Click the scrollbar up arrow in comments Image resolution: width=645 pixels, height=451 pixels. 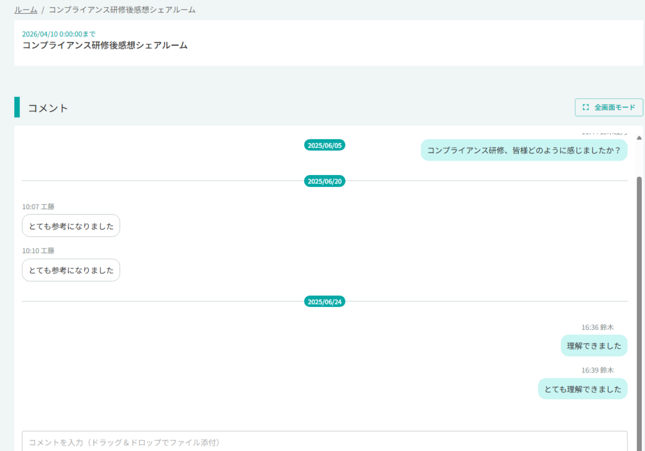[x=639, y=138]
